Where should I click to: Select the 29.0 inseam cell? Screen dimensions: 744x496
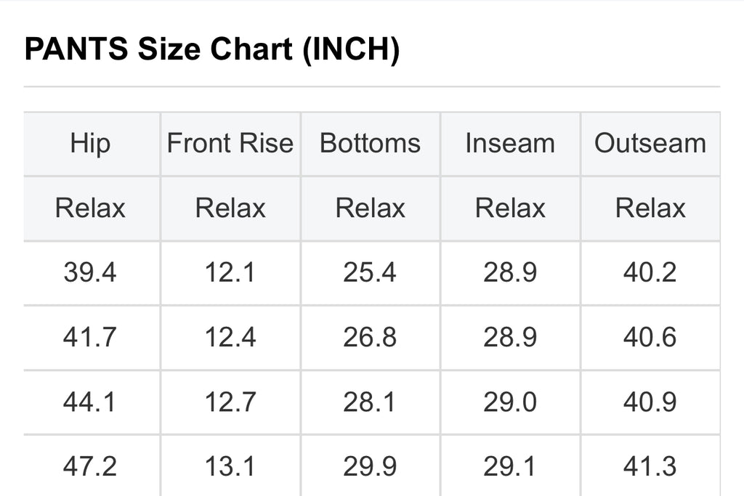[510, 402]
